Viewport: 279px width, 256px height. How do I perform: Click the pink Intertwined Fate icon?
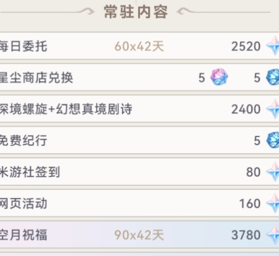(219, 77)
